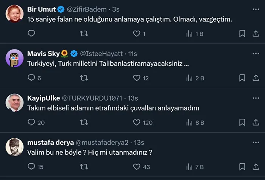Like mustafa derya's tweet with 43 likes
This screenshot has height=180, width=265.
coord(137,167)
